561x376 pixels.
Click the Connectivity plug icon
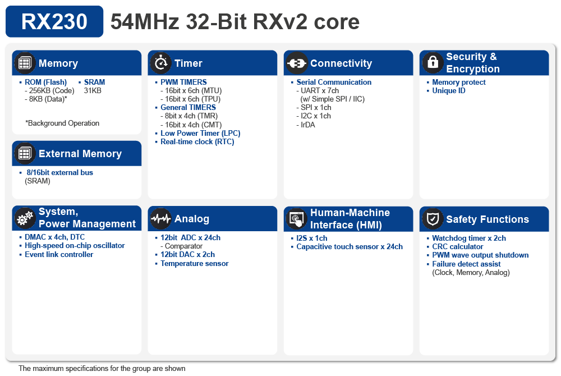(296, 62)
